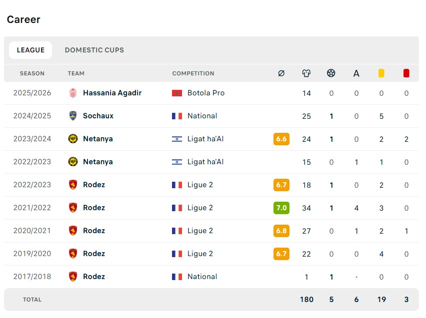The height and width of the screenshot is (318, 426).
Task: Click the orange 6.6 rating badge
Action: pyautogui.click(x=281, y=139)
